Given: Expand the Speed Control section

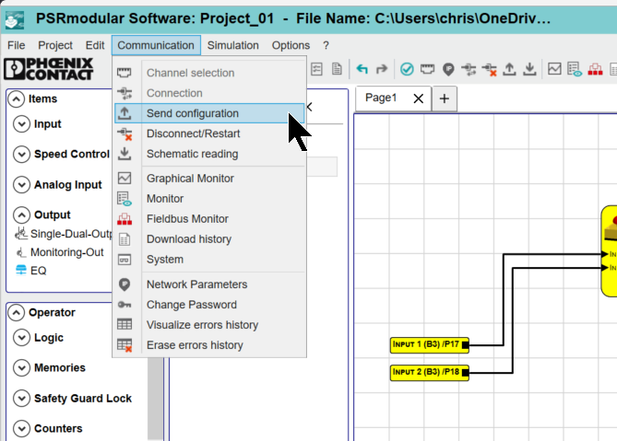Looking at the screenshot, I should tap(21, 155).
